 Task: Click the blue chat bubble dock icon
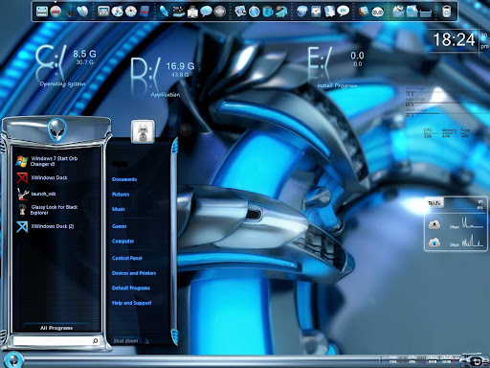pos(206,11)
